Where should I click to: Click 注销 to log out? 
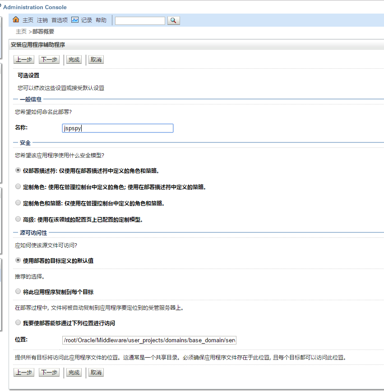point(42,20)
